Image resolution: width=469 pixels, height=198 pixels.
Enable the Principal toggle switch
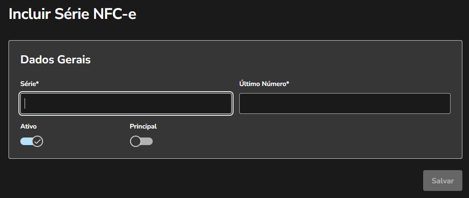[141, 141]
